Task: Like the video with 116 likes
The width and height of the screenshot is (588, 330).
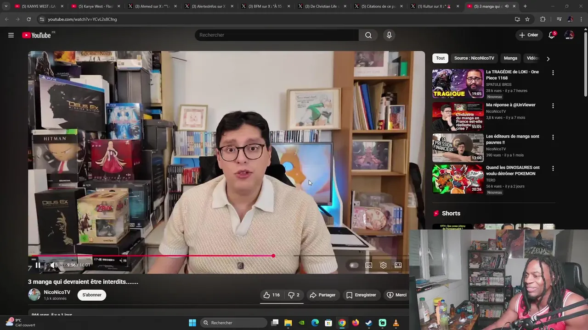Action: point(271,295)
